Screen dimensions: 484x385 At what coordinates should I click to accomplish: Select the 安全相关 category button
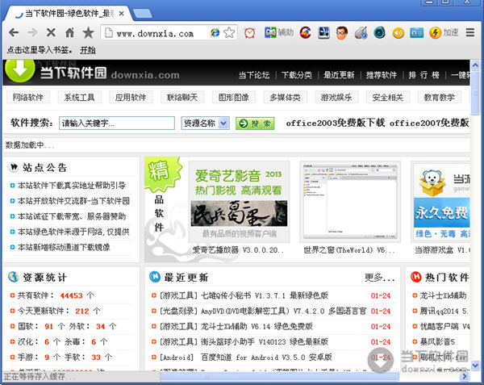pos(388,98)
